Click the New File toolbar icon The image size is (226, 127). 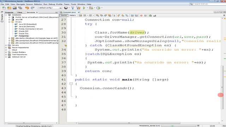4,8
